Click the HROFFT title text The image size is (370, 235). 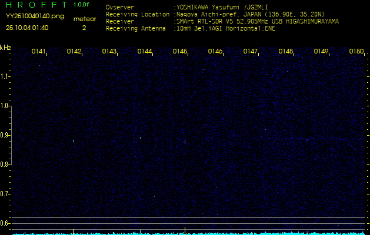click(36, 5)
